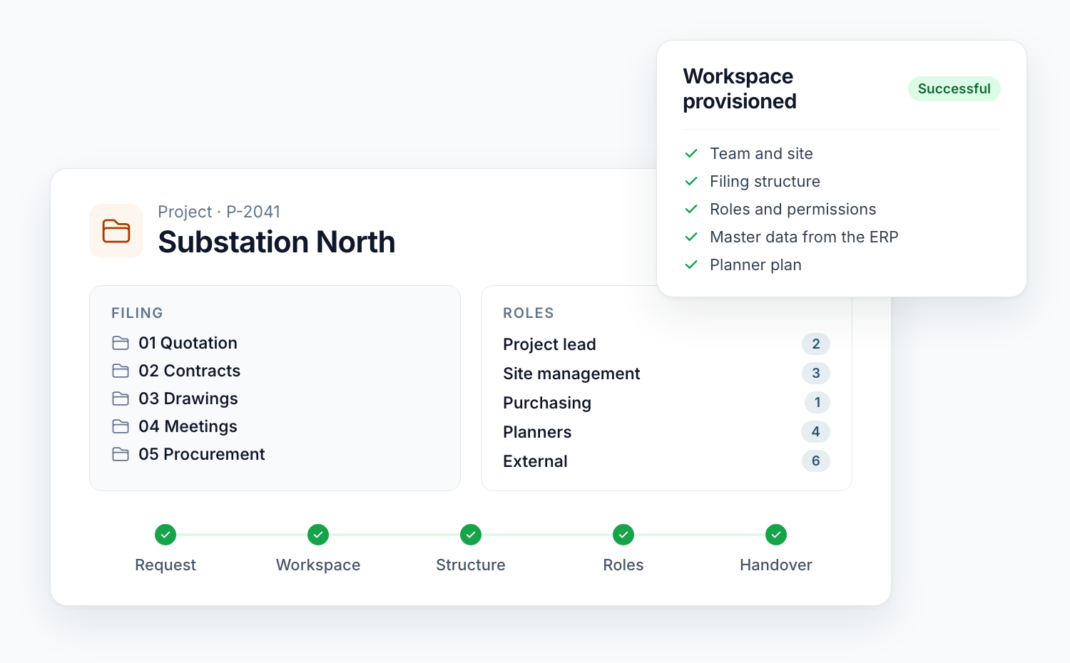The image size is (1070, 663).
Task: Click the checkmark beside Planner plan
Action: point(691,264)
